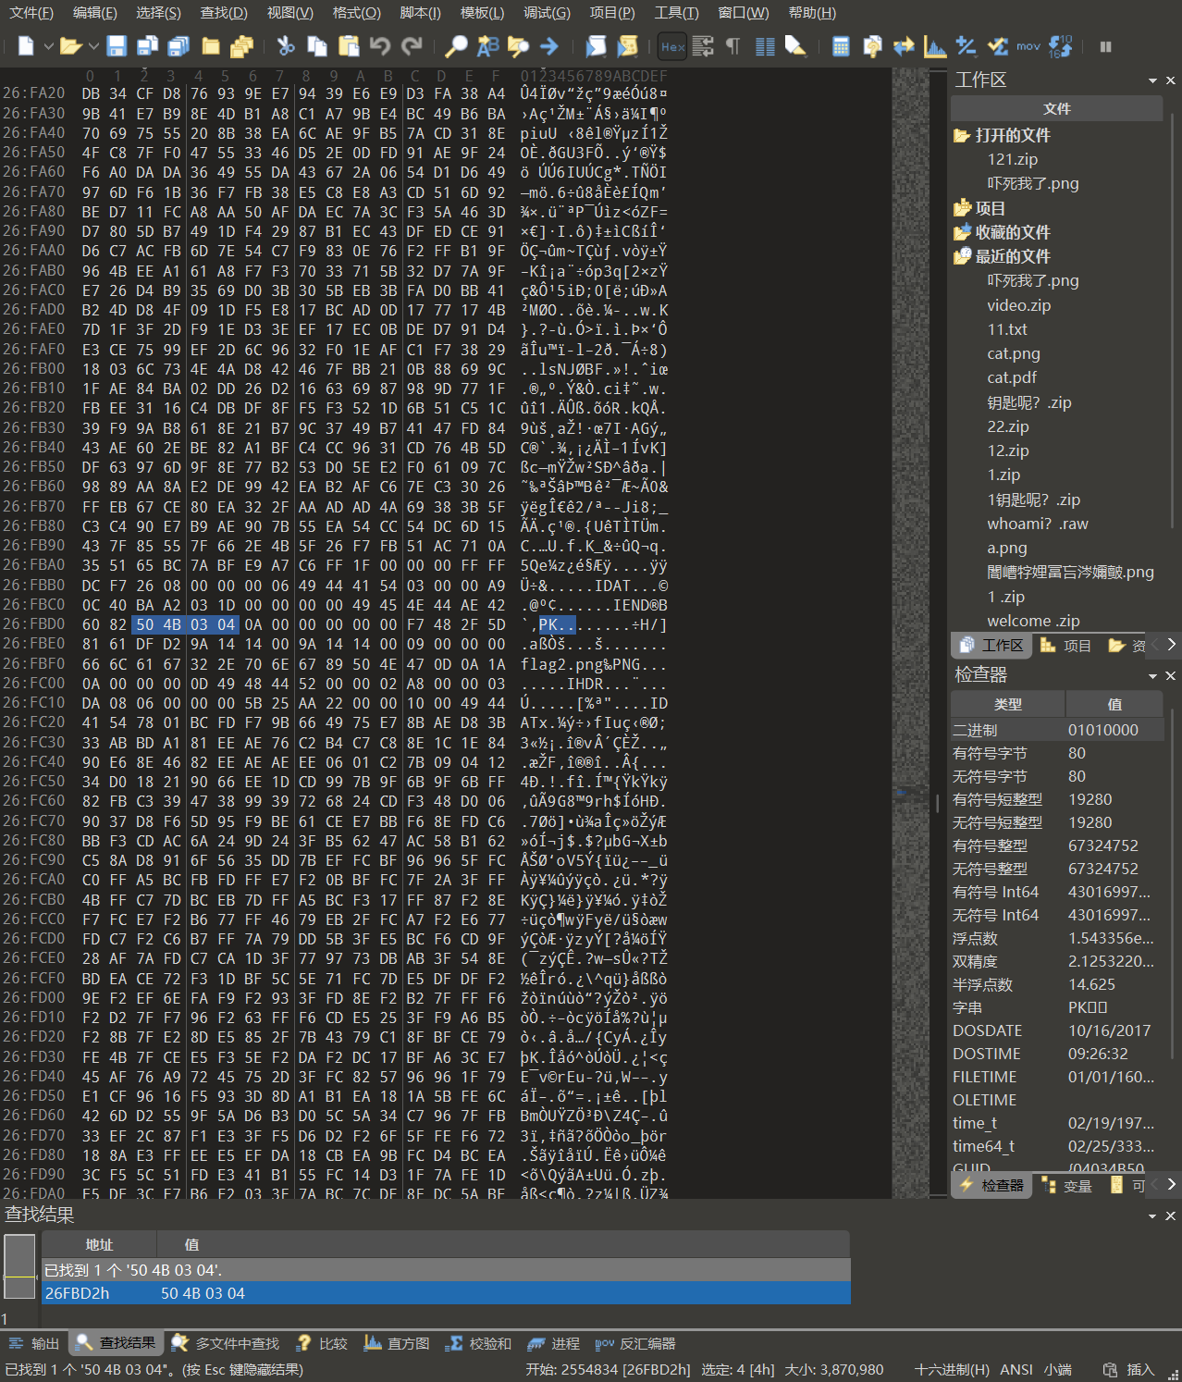This screenshot has width=1182, height=1382.
Task: Open the 工作区 panel options arrow
Action: 1152,80
